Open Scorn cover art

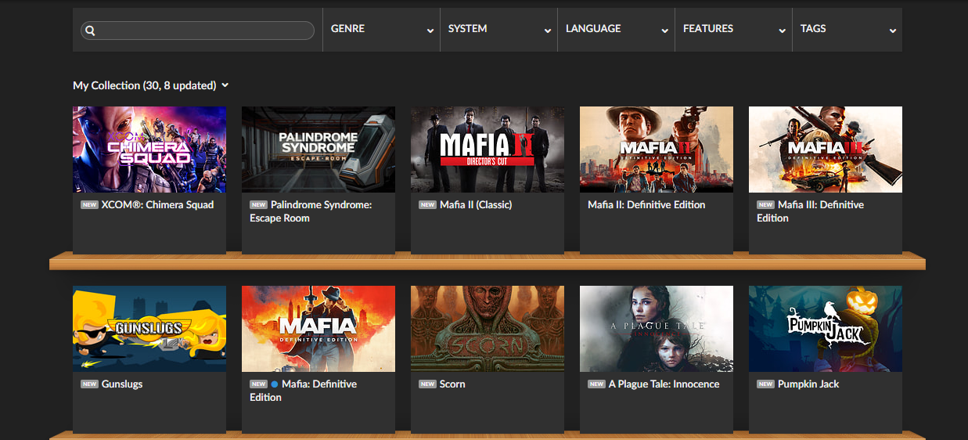click(488, 329)
